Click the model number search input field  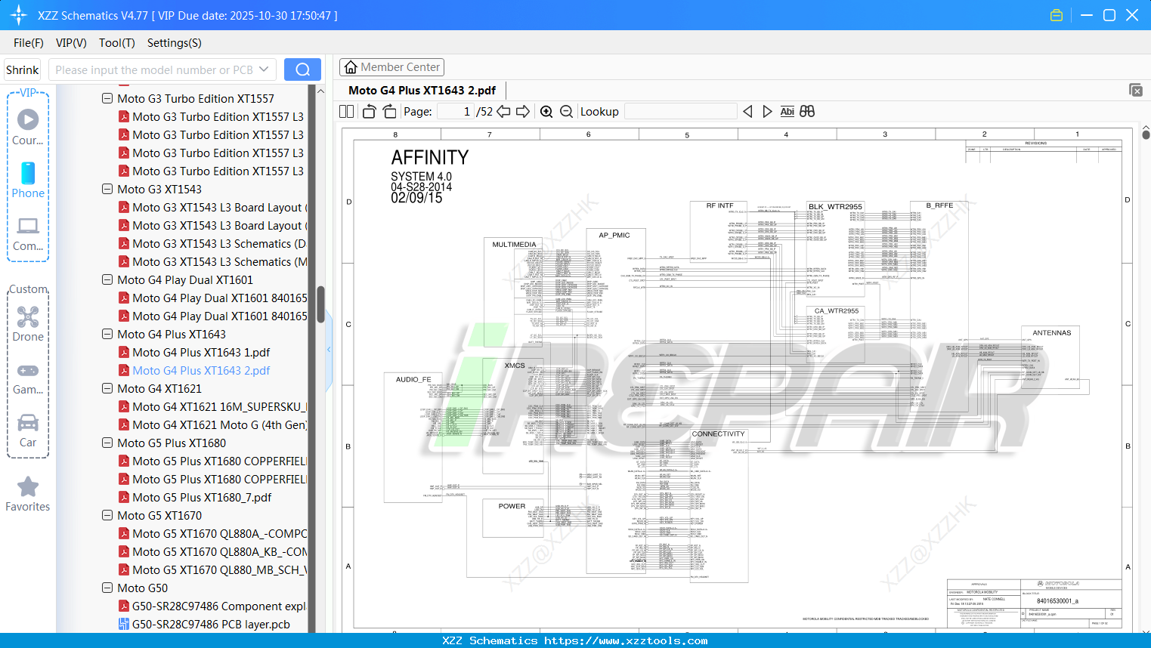tap(154, 69)
